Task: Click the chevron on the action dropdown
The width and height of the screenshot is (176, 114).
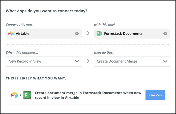Action: [x=165, y=61]
